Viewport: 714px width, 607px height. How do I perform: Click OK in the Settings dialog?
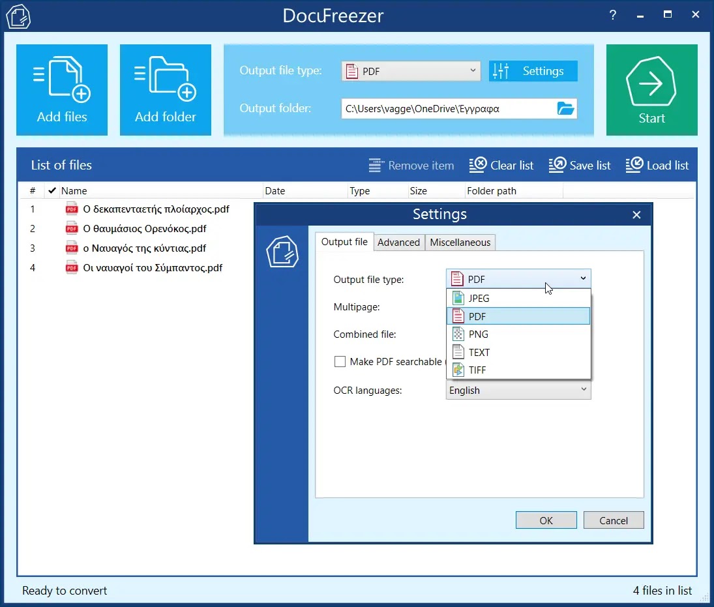pyautogui.click(x=546, y=520)
